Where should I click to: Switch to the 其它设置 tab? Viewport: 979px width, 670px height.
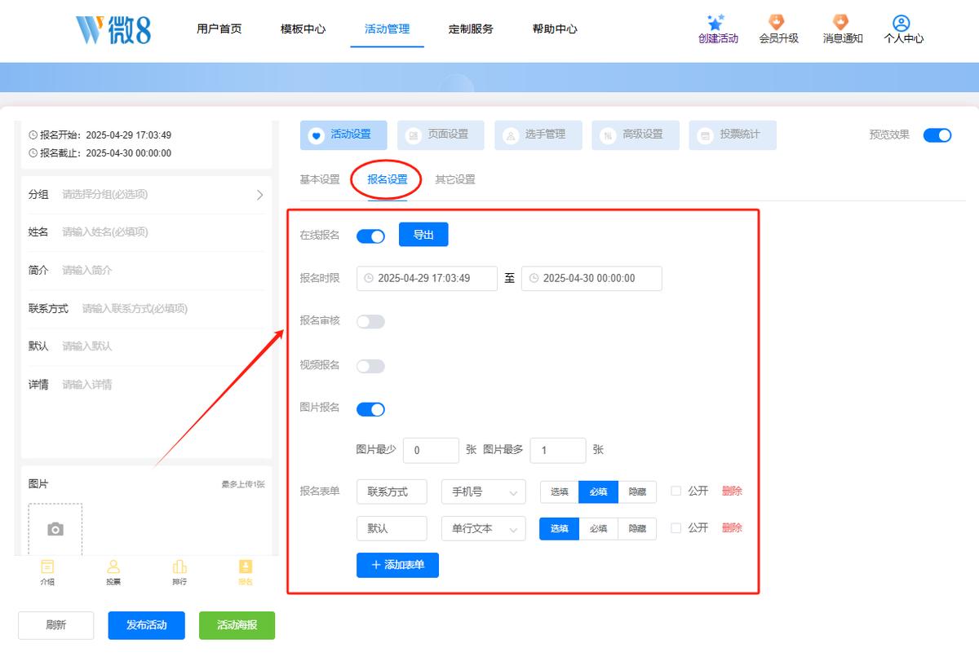click(455, 179)
